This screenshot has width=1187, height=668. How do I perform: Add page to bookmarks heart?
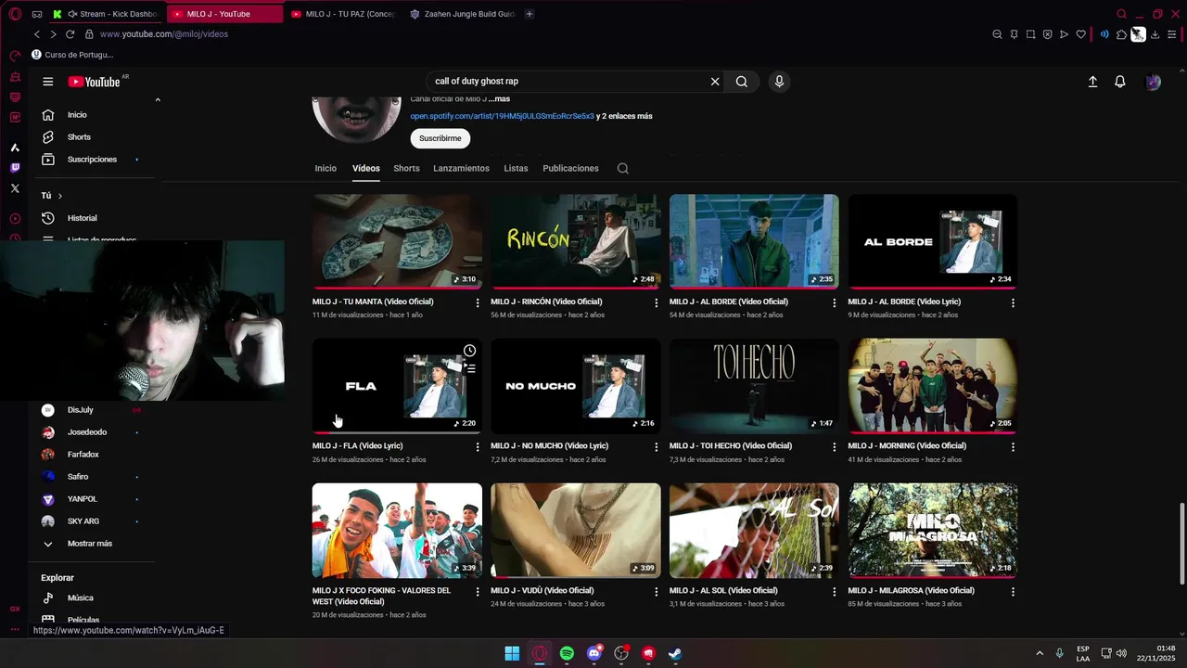(x=1080, y=34)
